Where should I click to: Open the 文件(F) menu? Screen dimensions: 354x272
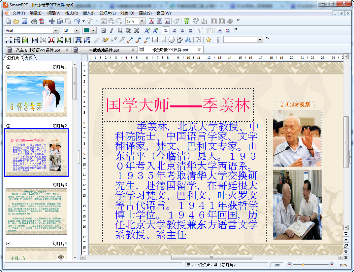click(18, 13)
